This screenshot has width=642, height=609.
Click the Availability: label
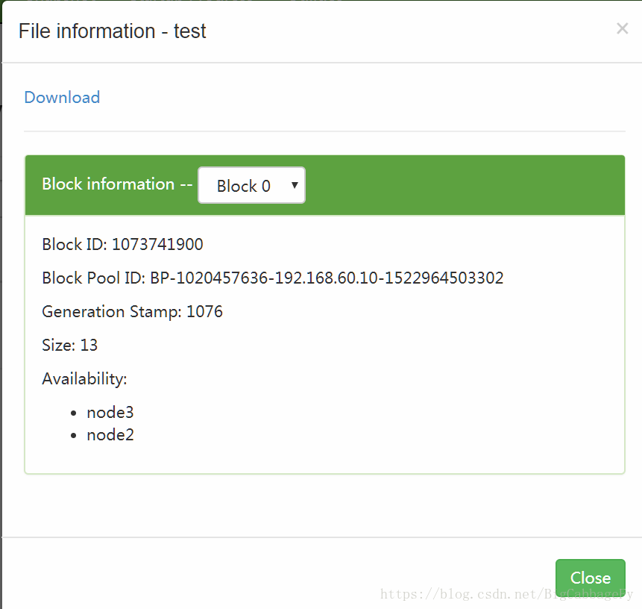click(x=85, y=378)
